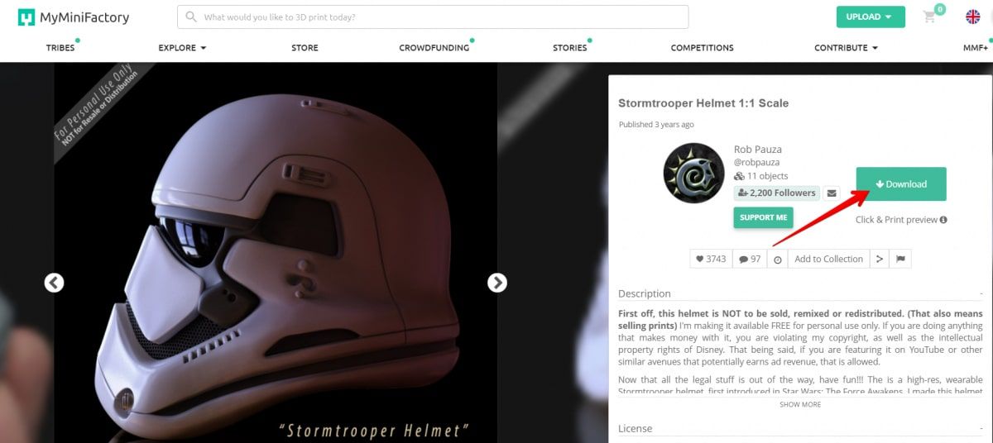
Task: Report object with the flag icon
Action: [x=900, y=259]
